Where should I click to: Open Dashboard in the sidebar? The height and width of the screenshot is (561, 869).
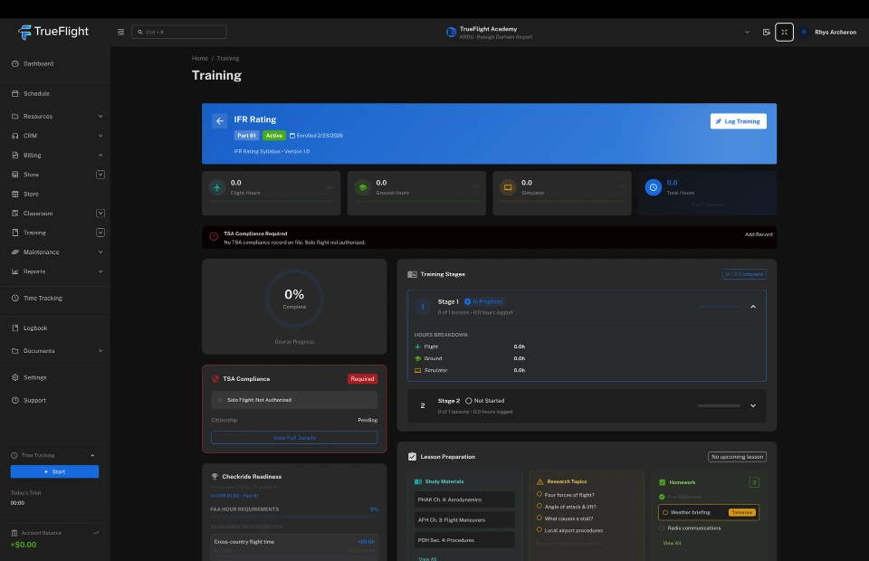pyautogui.click(x=38, y=63)
